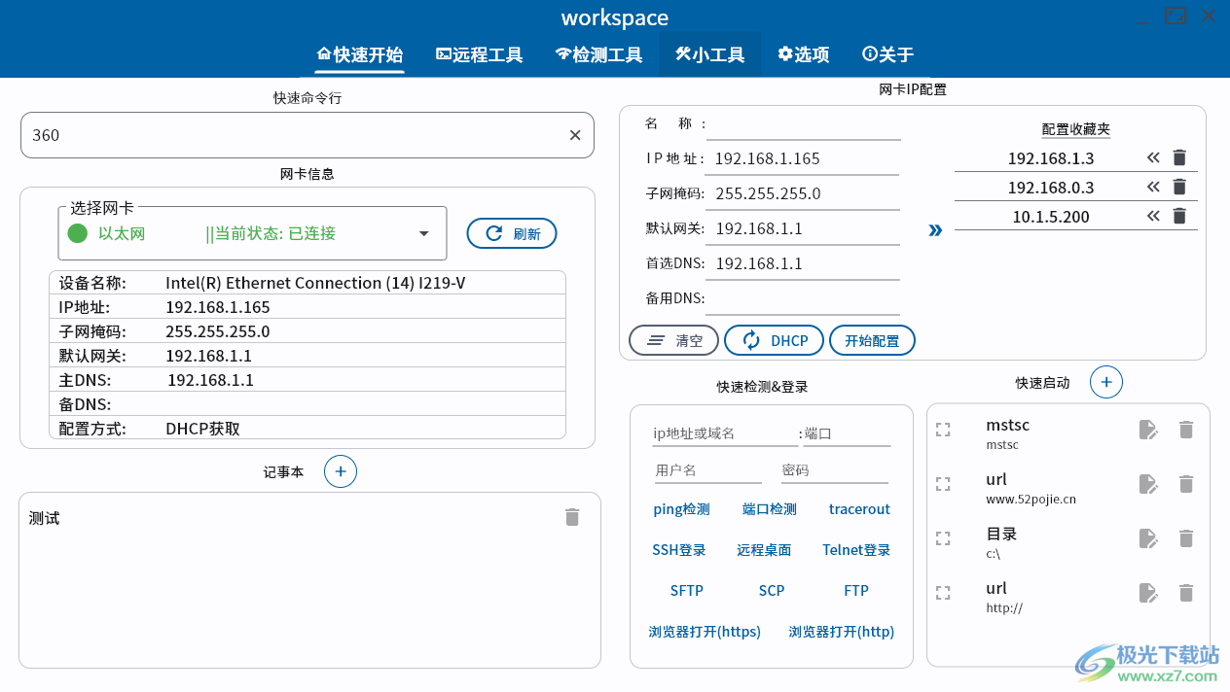Delete the 192.168.0.3 favorite config
1230x692 pixels.
click(x=1179, y=187)
